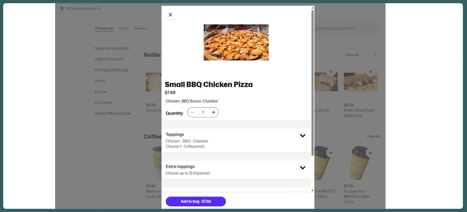Click the search Noble Romans at MAPCO field

(347, 29)
